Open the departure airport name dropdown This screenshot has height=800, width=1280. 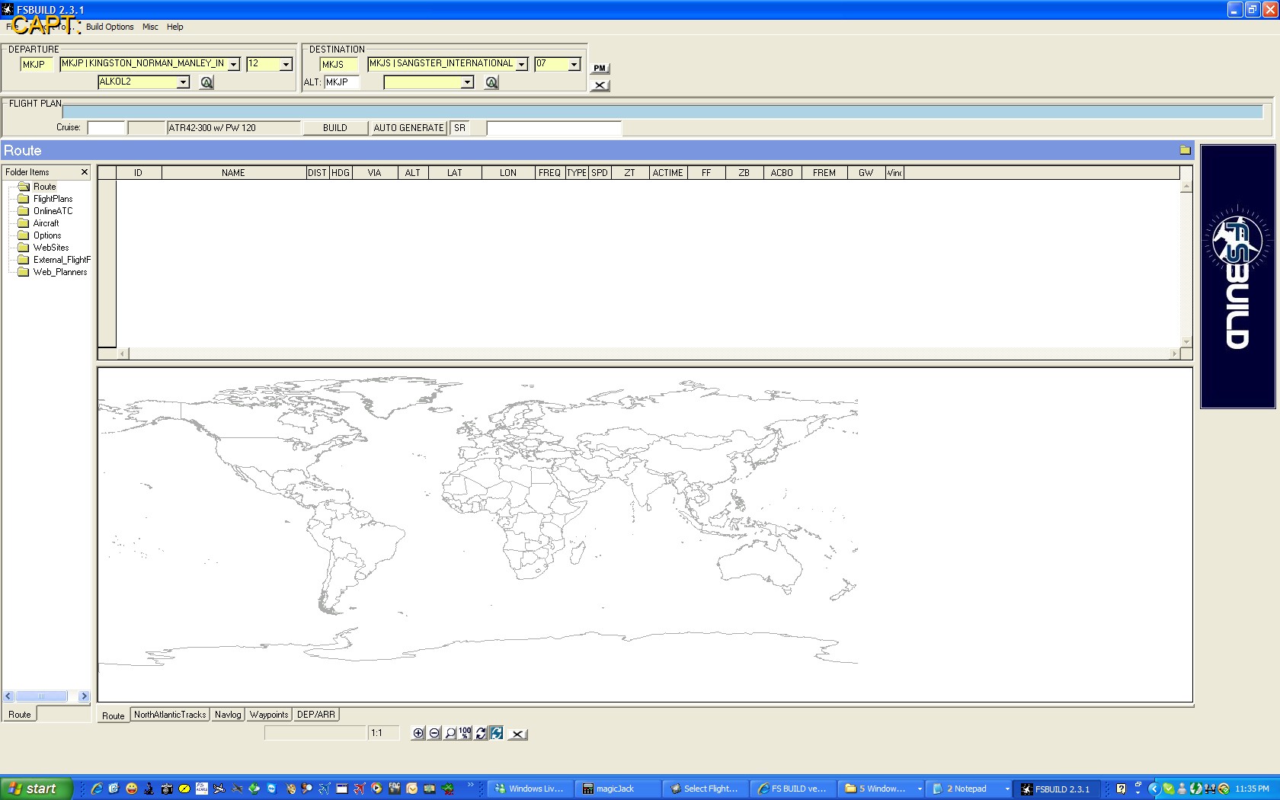pos(234,65)
